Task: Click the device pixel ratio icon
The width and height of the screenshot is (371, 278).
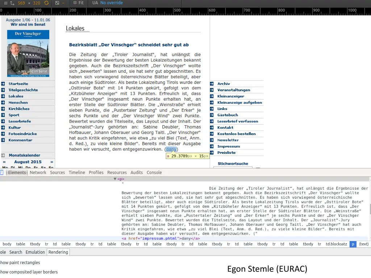Action: (57, 3)
